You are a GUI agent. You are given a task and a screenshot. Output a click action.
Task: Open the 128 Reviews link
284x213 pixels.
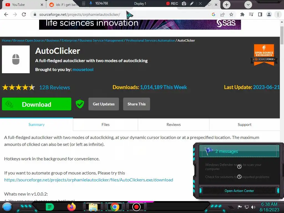55,87
